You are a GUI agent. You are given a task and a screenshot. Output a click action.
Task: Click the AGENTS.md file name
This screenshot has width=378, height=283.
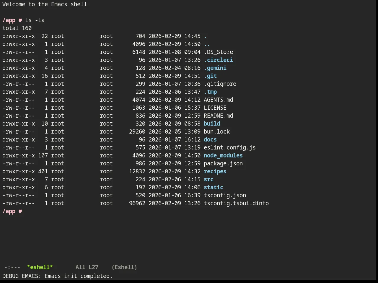218,100
